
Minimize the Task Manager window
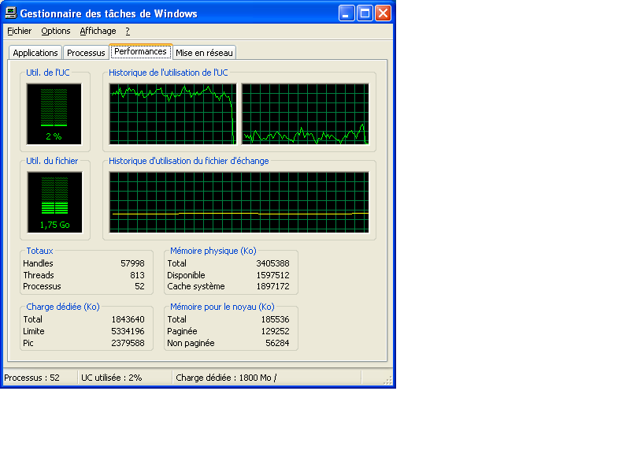click(346, 13)
